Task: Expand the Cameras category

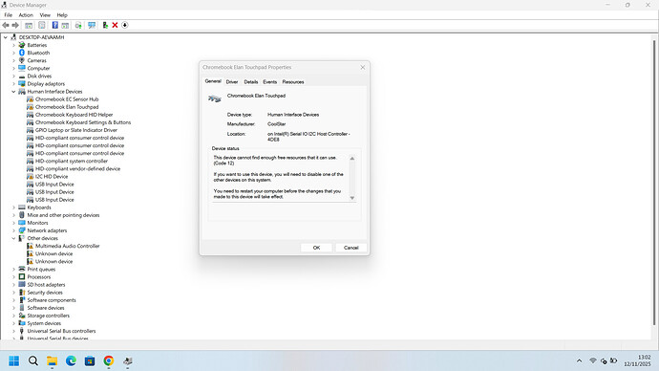Action: 13,60
